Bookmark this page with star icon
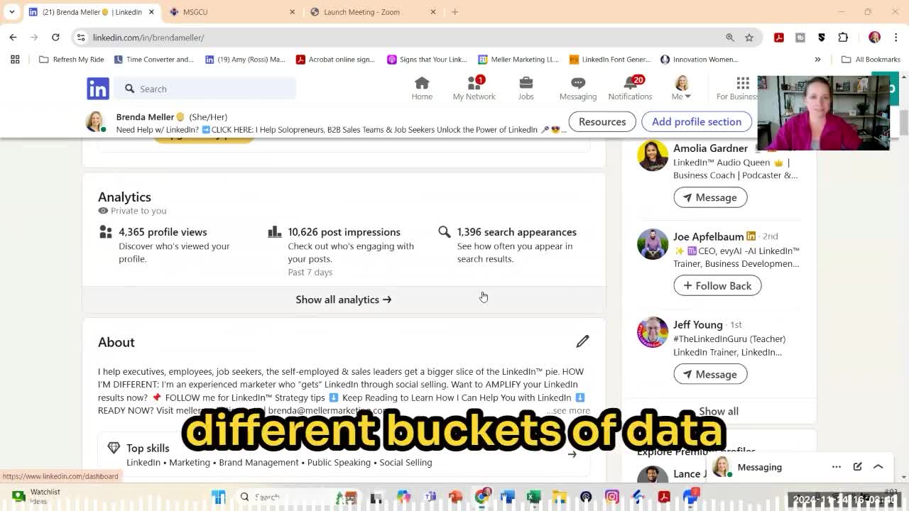 (749, 38)
